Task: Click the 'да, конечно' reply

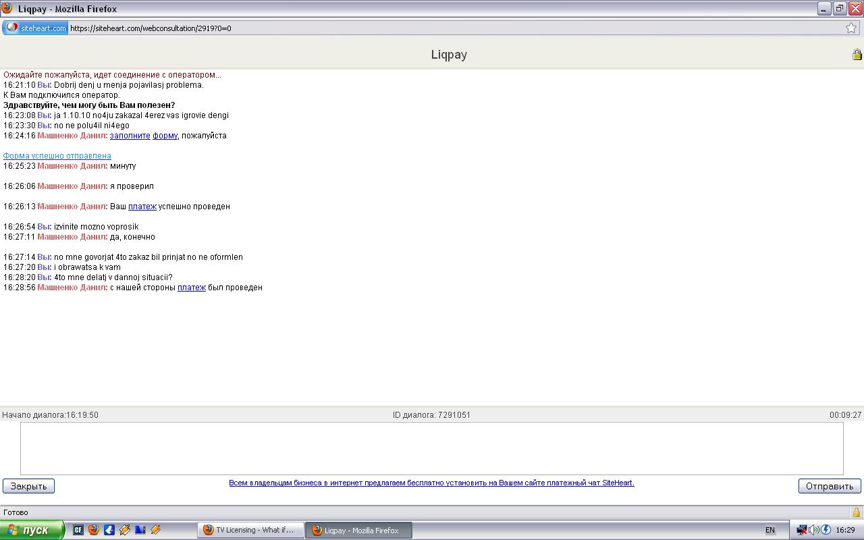Action: (132, 237)
